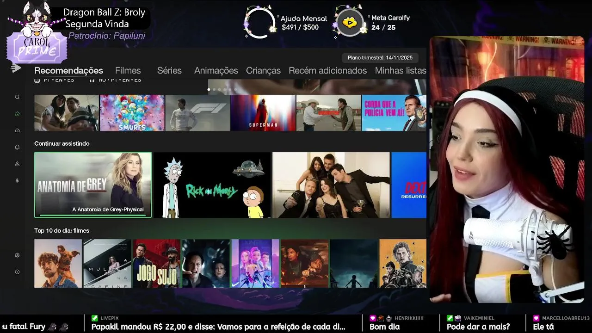Click the app logo arrow icon in sidebar
Image resolution: width=592 pixels, height=333 pixels.
tap(16, 68)
